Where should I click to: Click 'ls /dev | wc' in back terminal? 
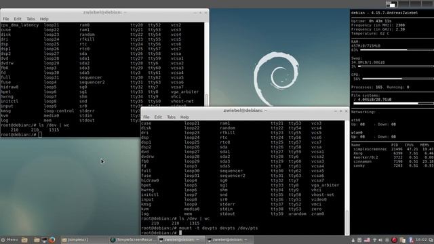(54, 125)
